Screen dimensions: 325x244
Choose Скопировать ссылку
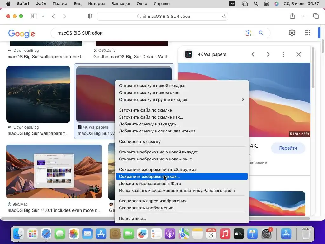click(182, 141)
